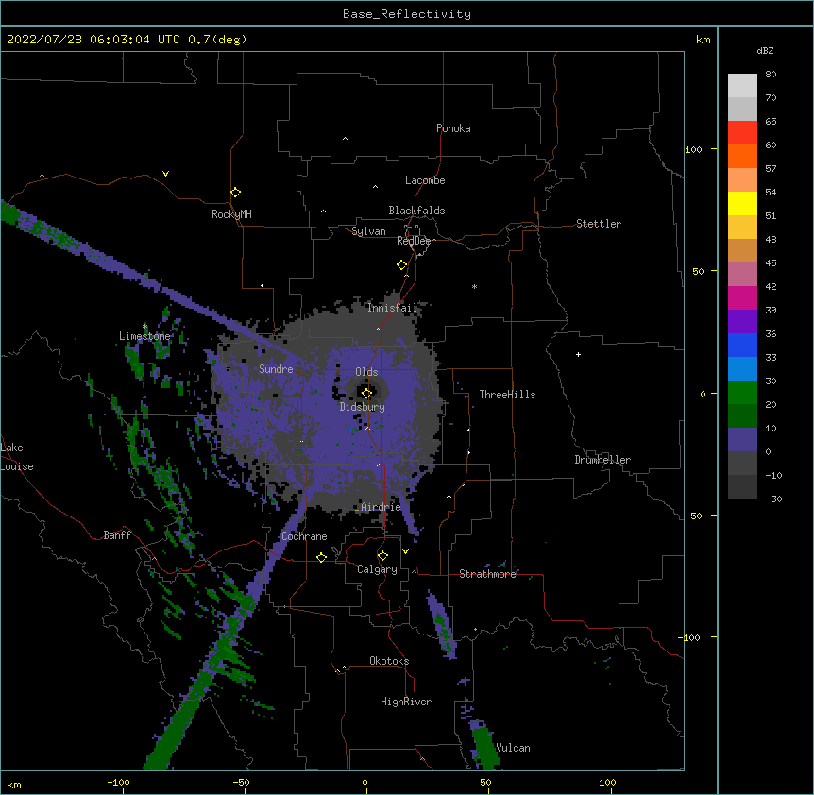Screen dimensions: 814x795
Task: Click the Base_Reflectivity title
Action: (x=407, y=14)
